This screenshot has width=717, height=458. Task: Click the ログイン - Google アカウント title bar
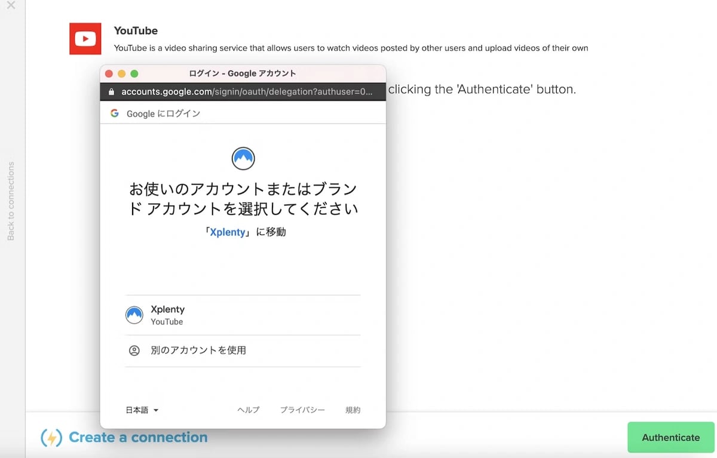click(x=243, y=73)
